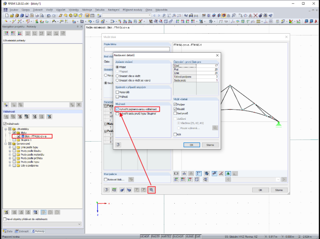Select Blok - FT416c-crv-a tree item

coord(35,136)
